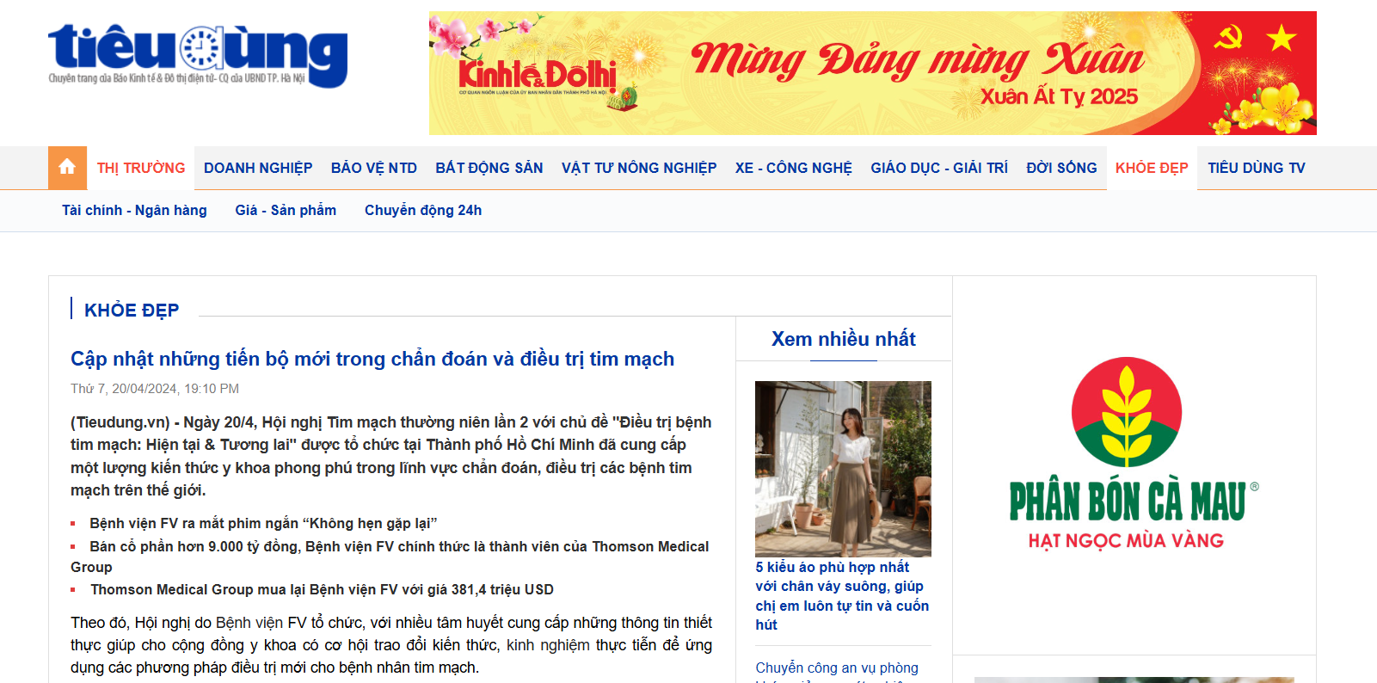The width and height of the screenshot is (1377, 683).
Task: Click the woman in skirt article thumbnail
Action: pos(843,469)
